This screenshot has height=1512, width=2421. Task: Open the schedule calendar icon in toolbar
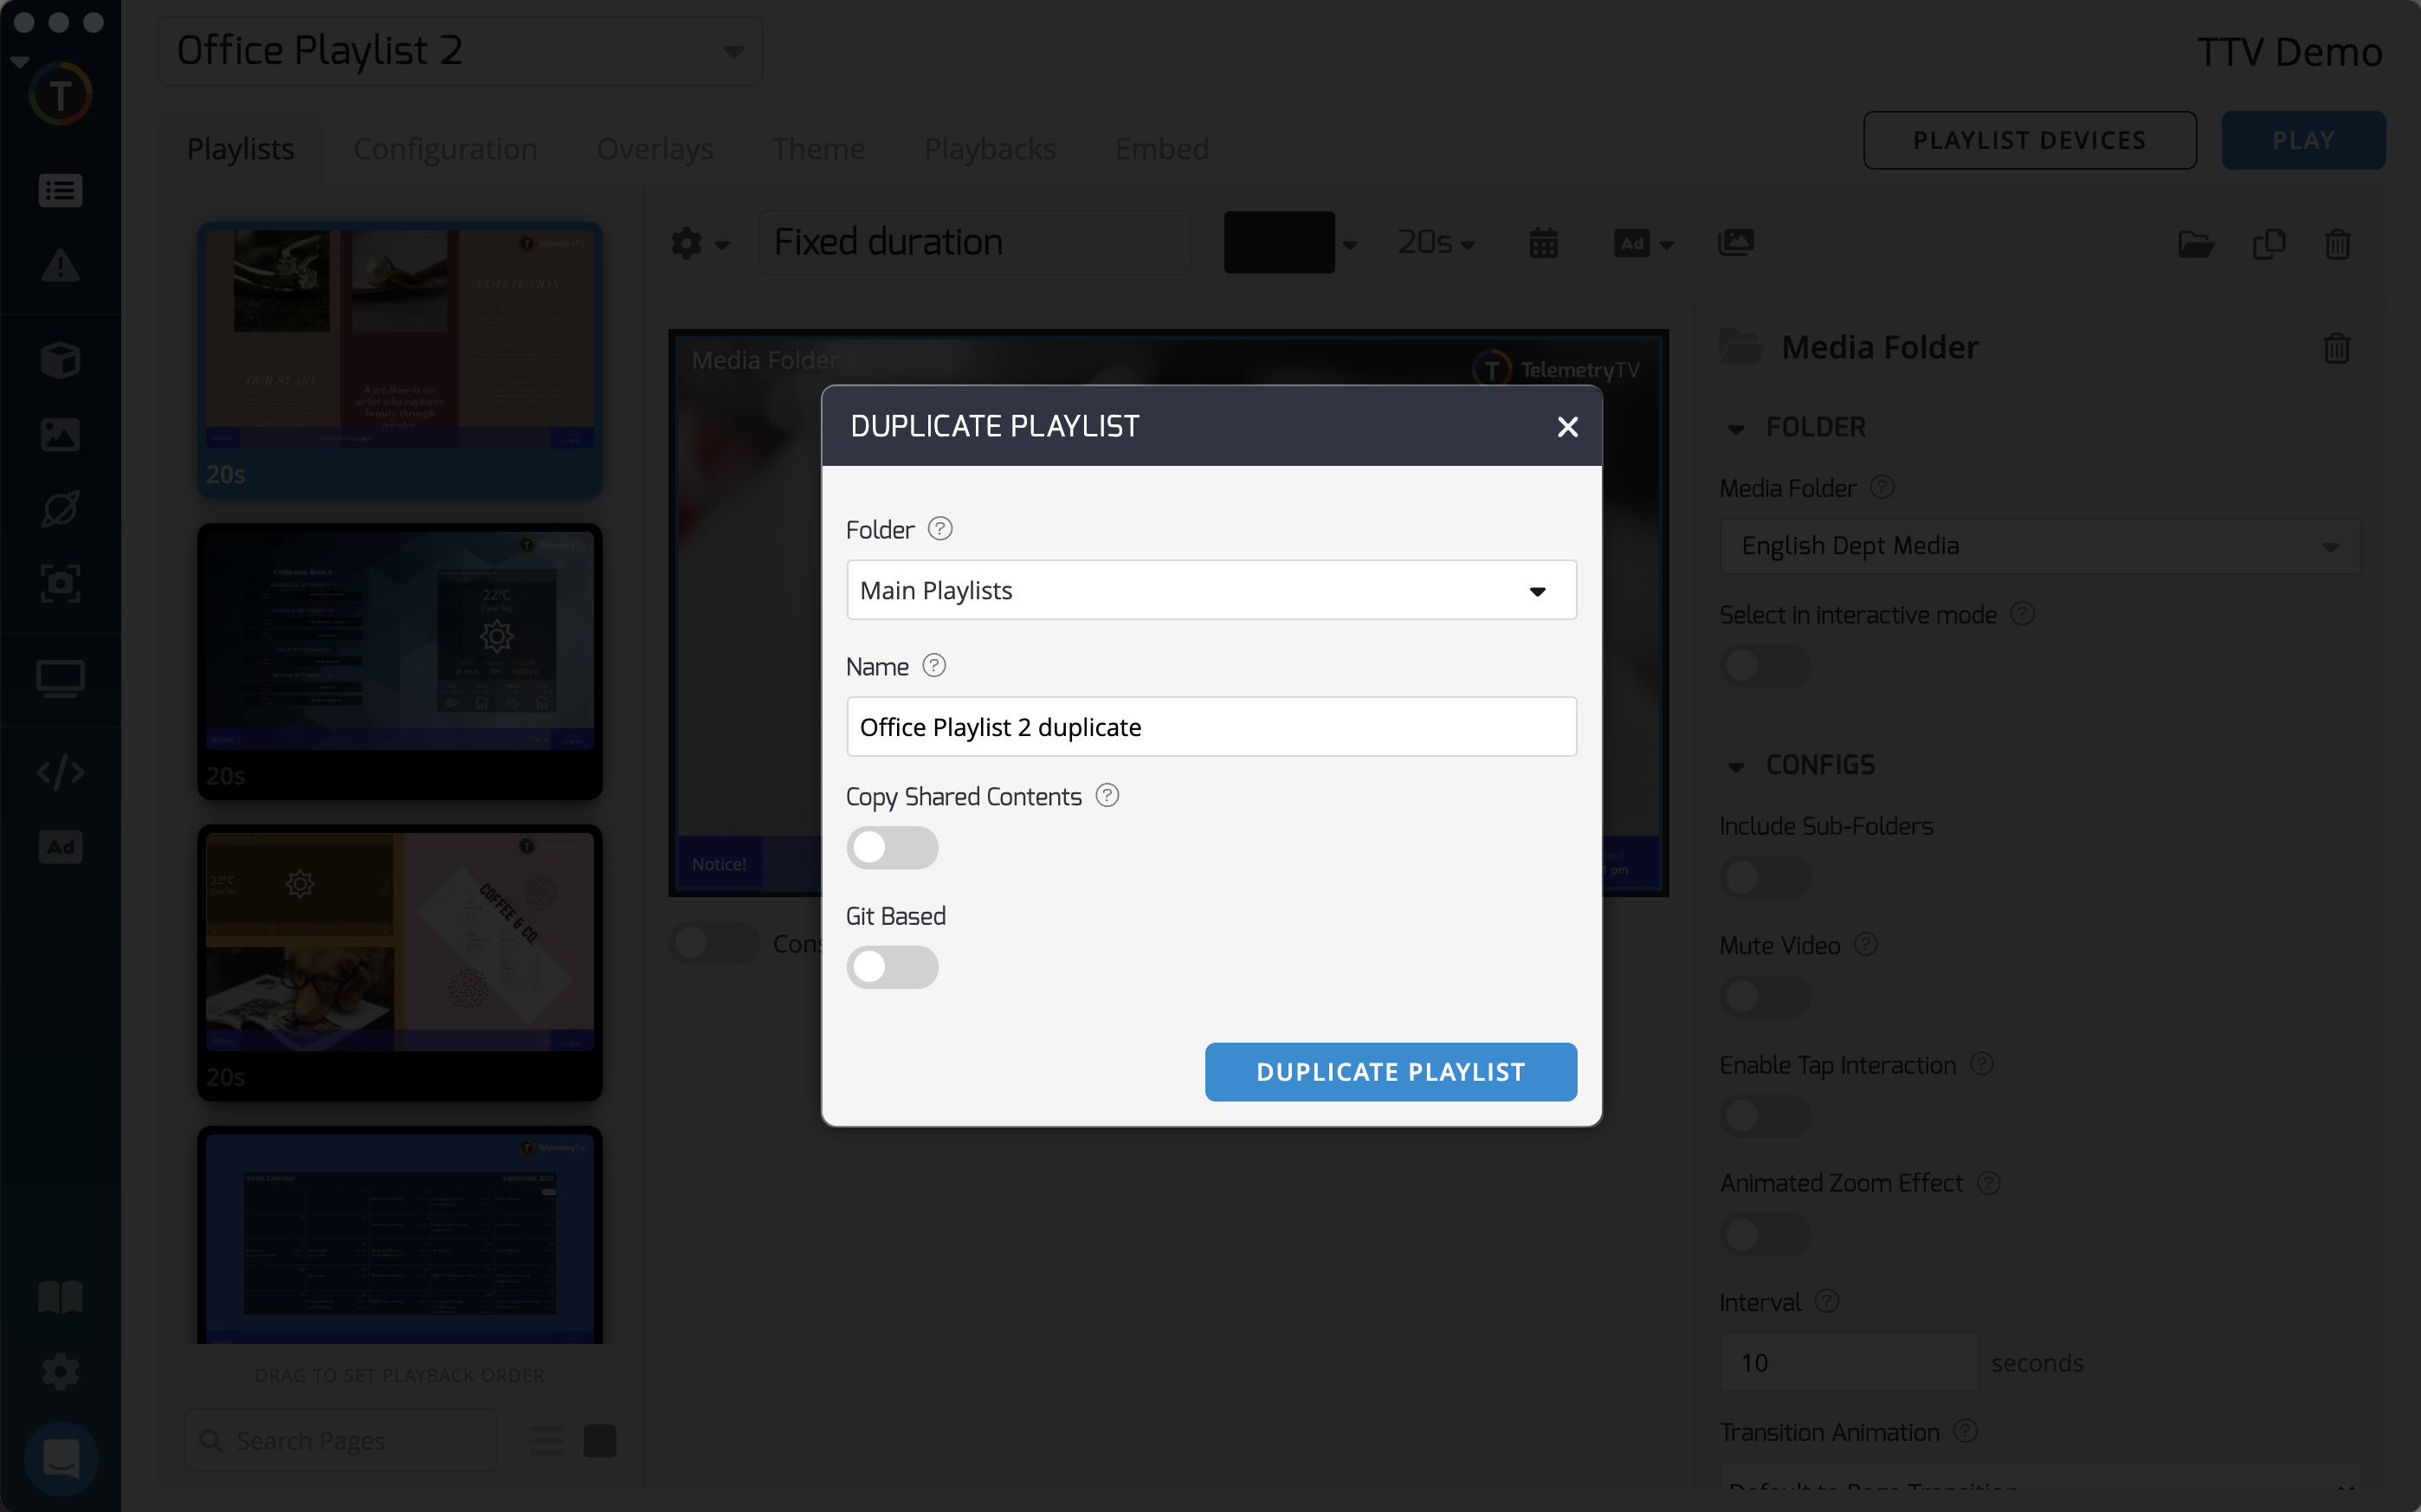(1542, 243)
